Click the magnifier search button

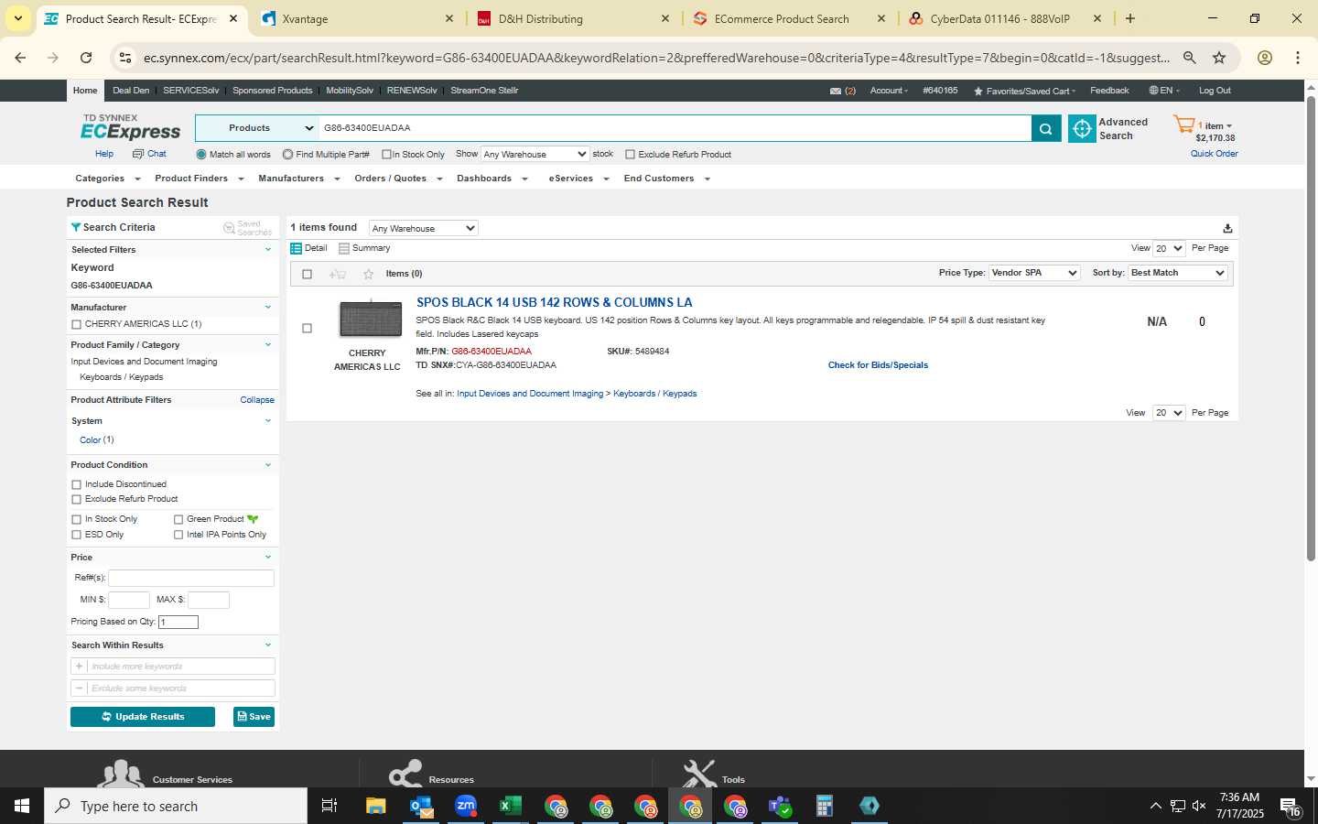pyautogui.click(x=1045, y=129)
